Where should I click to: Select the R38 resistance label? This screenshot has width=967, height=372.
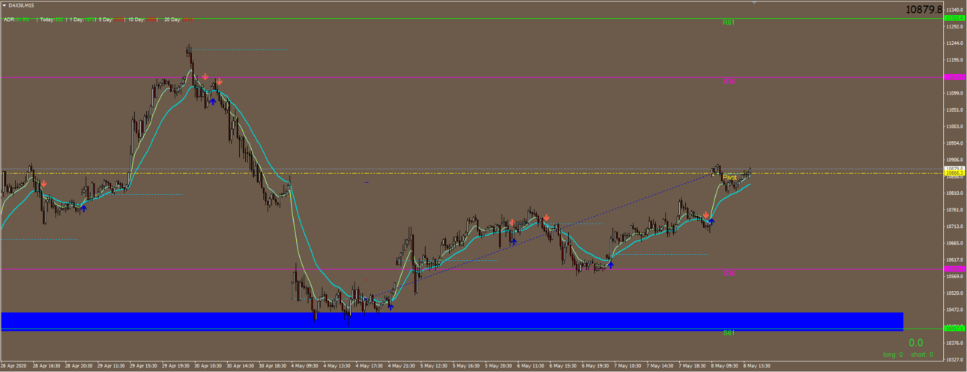(x=729, y=81)
